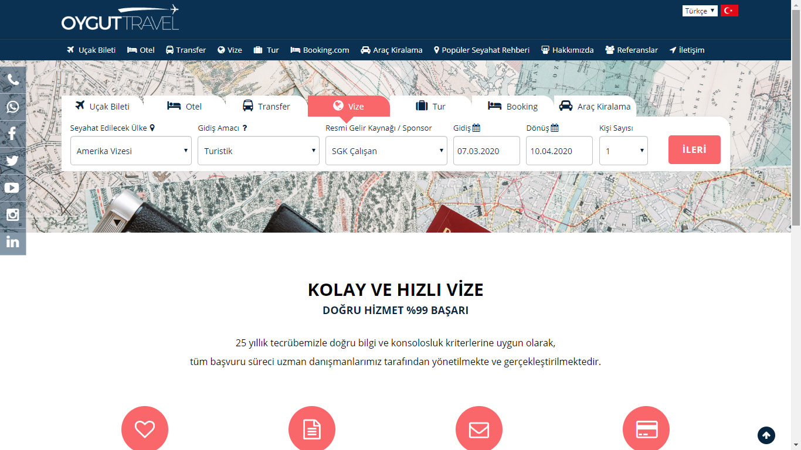Visit the Facebook page icon
Viewport: 801px width, 450px height.
pyautogui.click(x=13, y=134)
